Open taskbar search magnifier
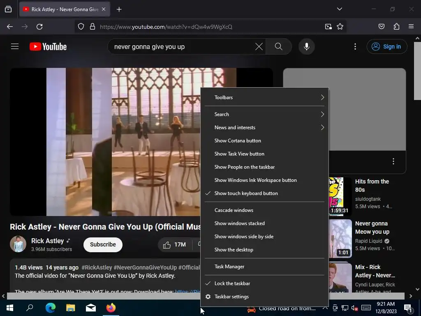The image size is (421, 316). (x=30, y=308)
